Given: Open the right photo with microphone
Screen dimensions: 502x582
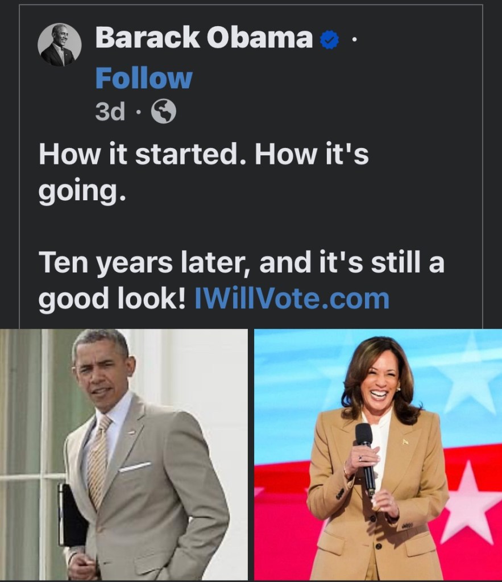Looking at the screenshot, I should click(377, 454).
